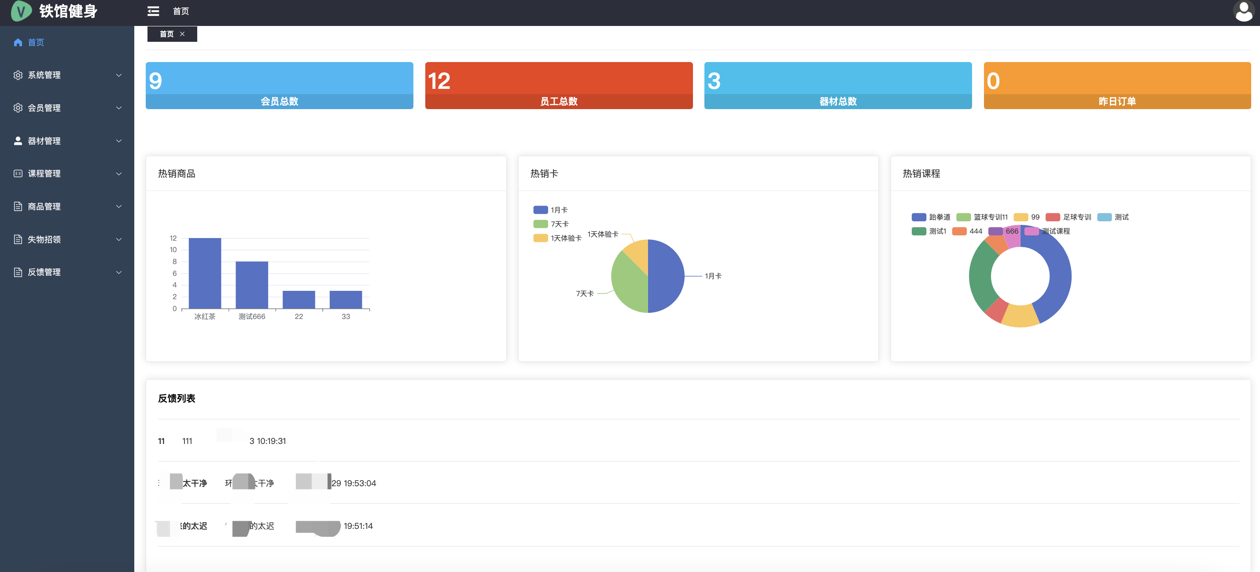
Task: Click the 首页 breadcrumb in header
Action: [x=181, y=11]
